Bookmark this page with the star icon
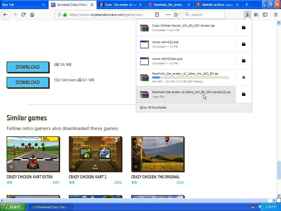 pos(176,15)
